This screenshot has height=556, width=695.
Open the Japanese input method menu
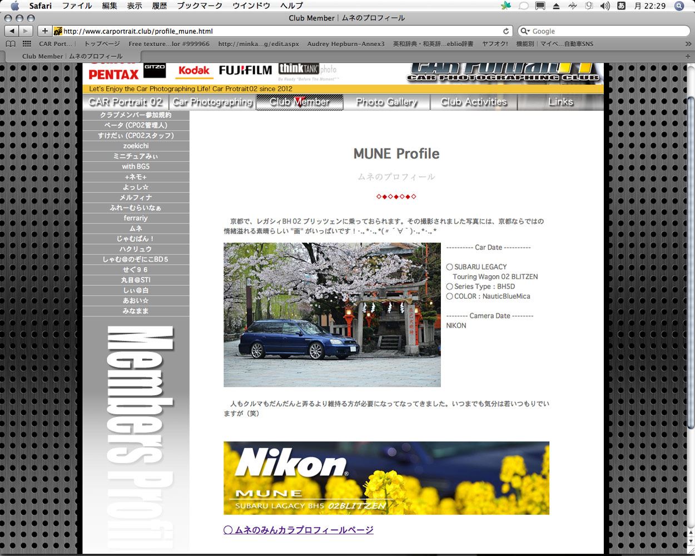point(622,6)
